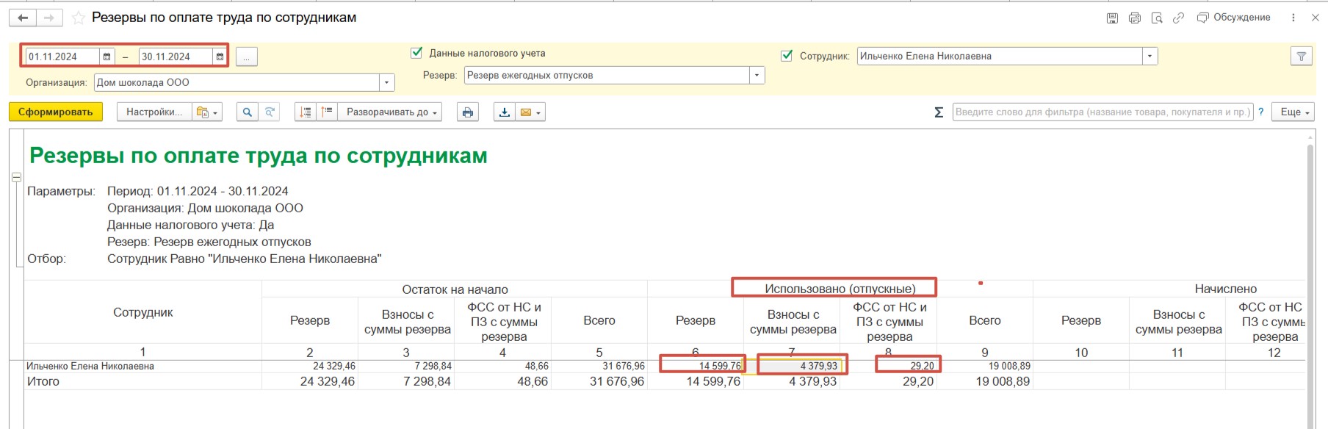Click the find magnifier icon in the toolbar

248,112
